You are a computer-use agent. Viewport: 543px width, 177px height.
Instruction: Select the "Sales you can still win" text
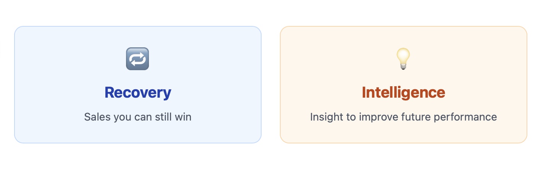pos(138,117)
